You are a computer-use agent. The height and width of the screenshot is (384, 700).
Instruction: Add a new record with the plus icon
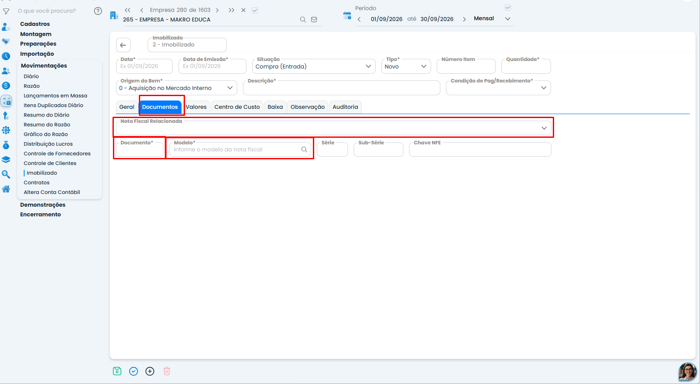click(150, 371)
